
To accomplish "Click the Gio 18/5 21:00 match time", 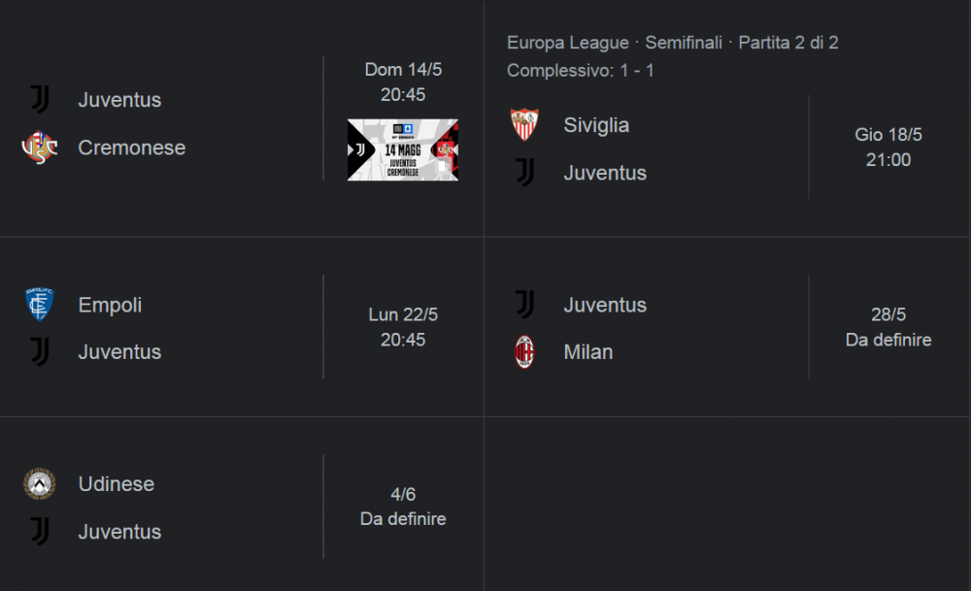I will coord(888,148).
